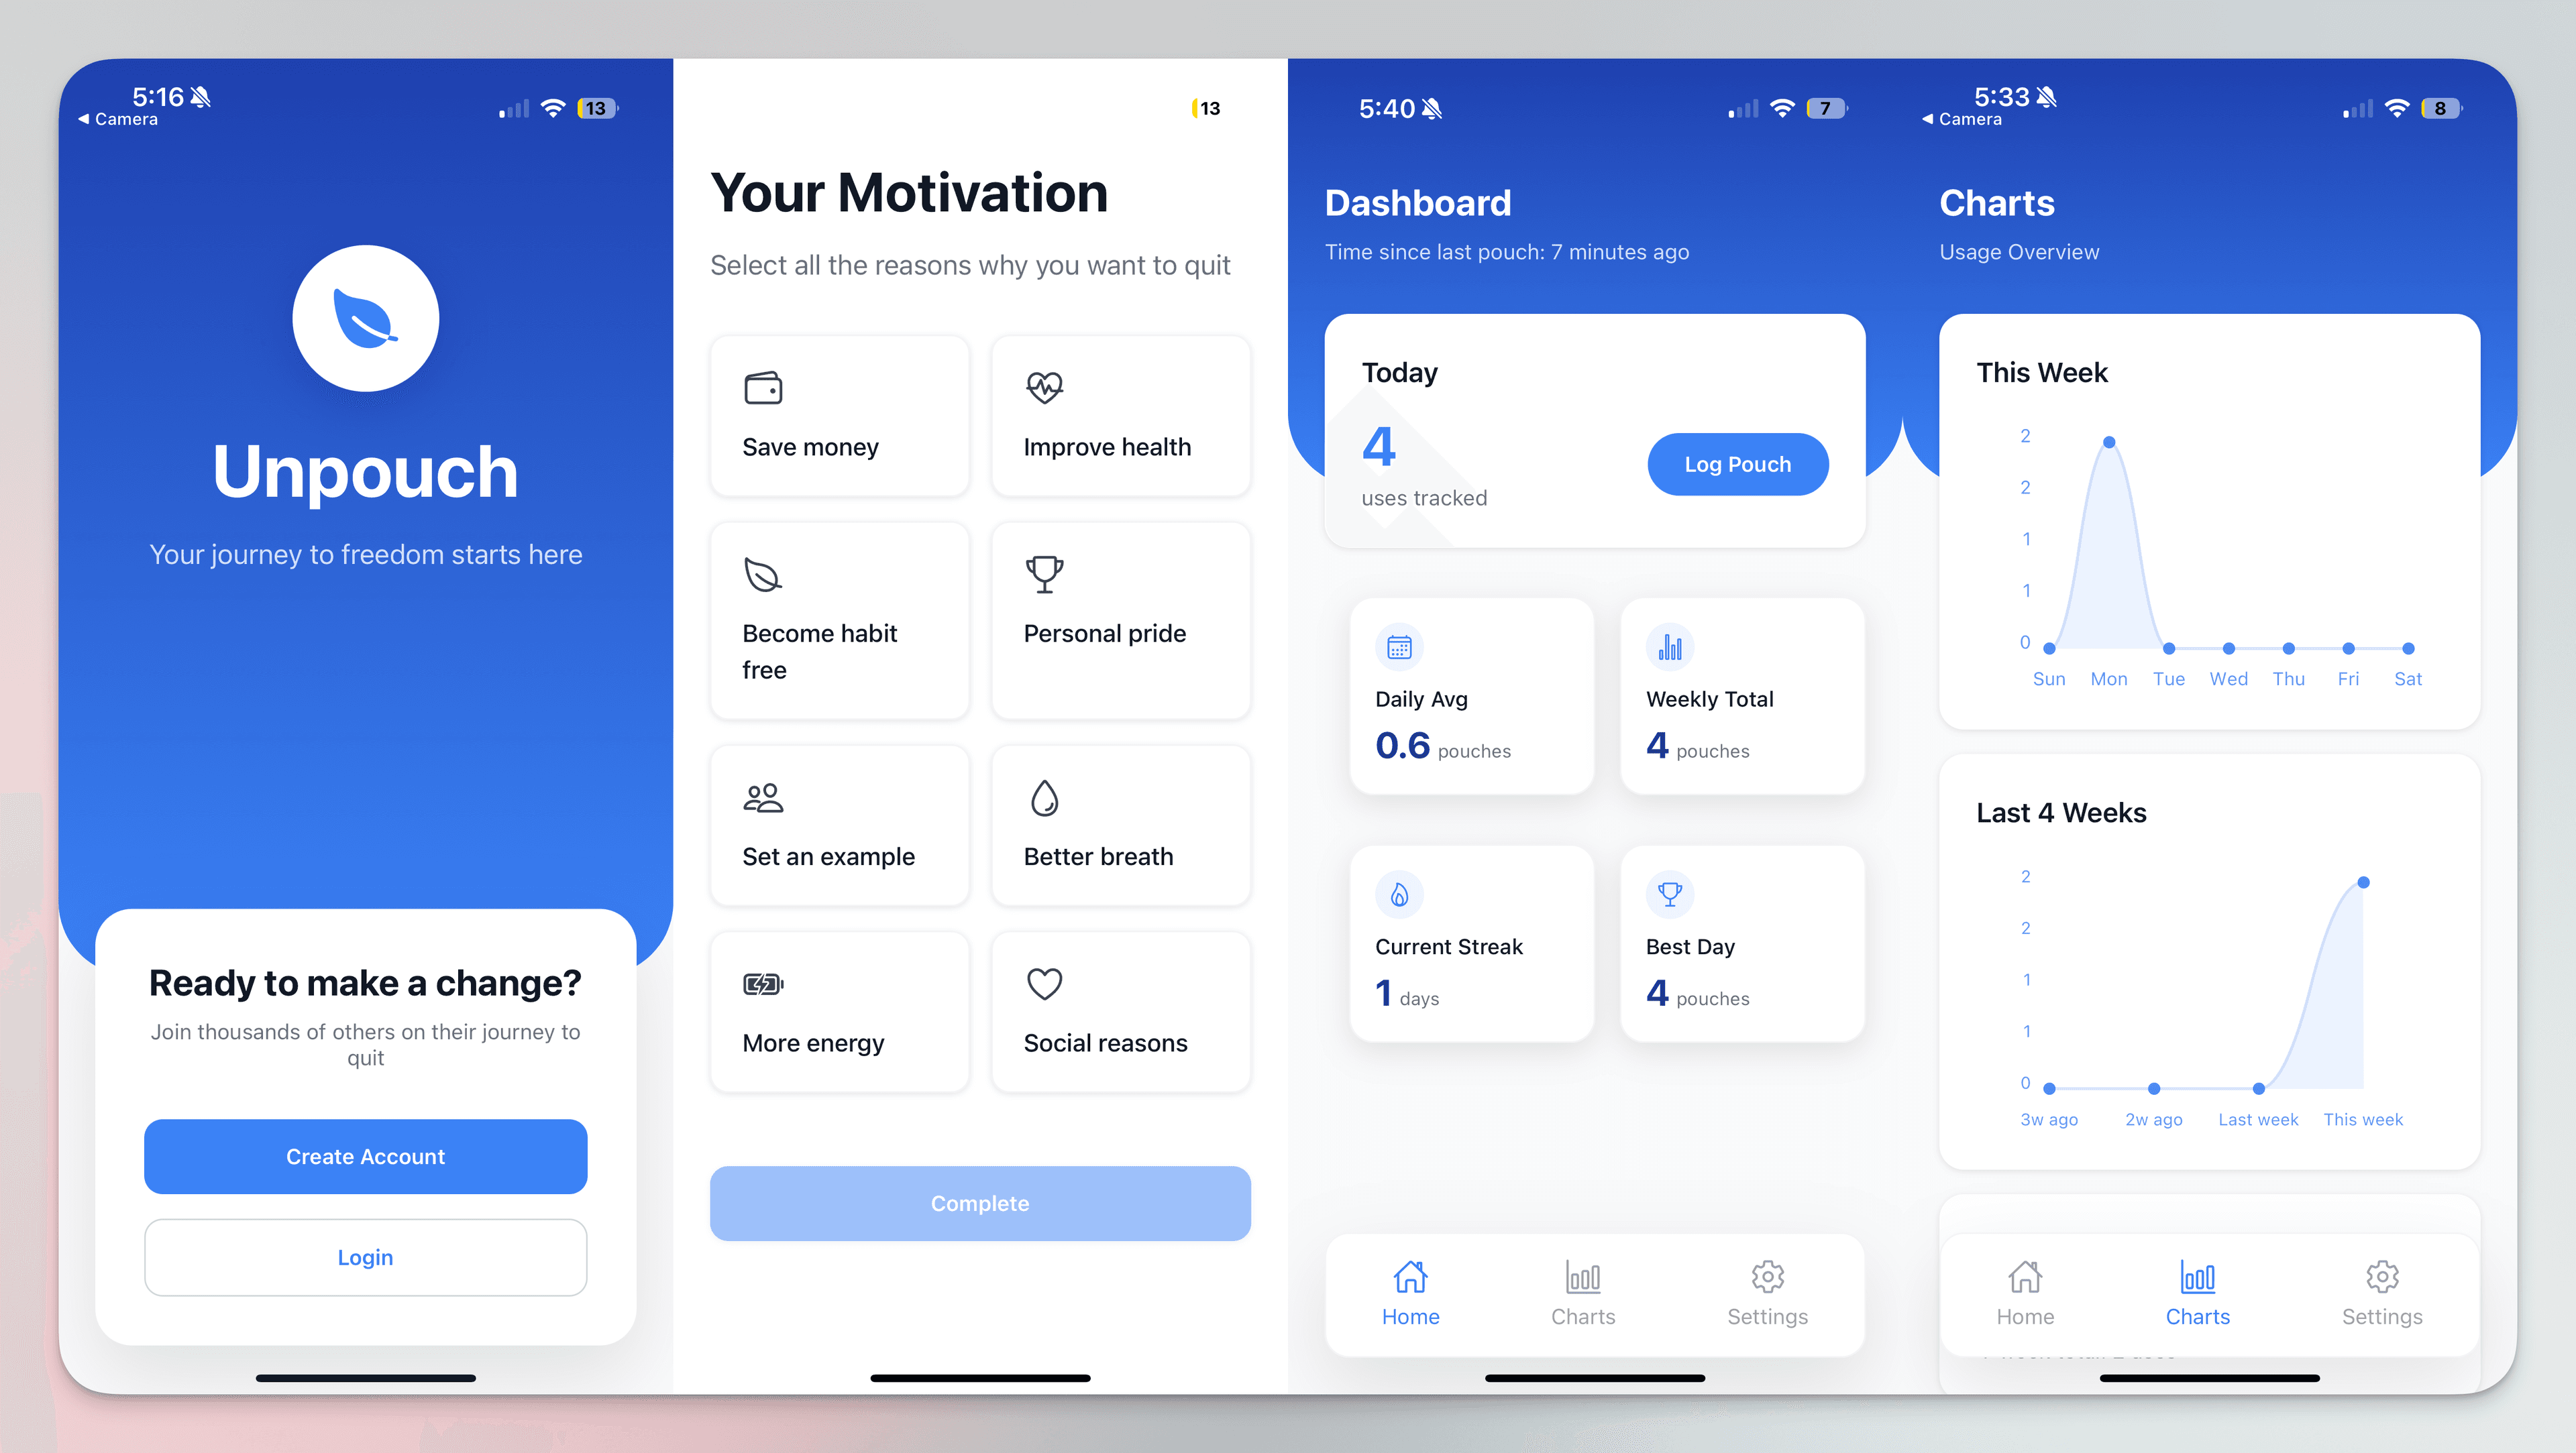
Task: Open Settings from Dashboard navigation
Action: (1768, 1290)
